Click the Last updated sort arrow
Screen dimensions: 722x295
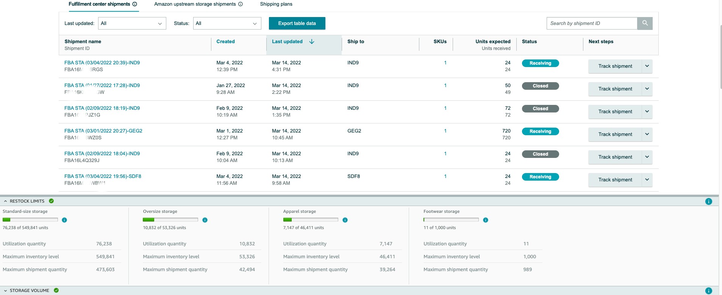[x=312, y=42]
